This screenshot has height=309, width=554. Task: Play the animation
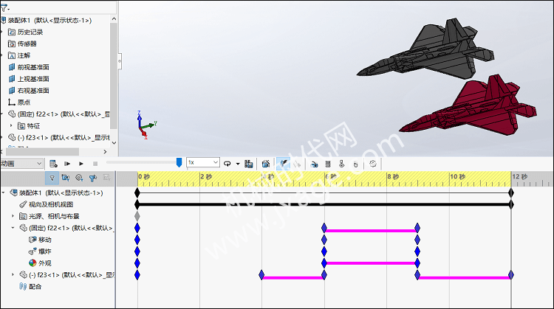point(81,164)
